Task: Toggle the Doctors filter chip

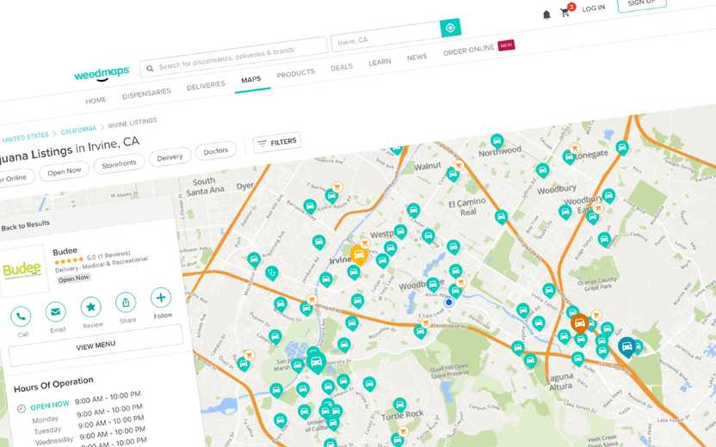Action: pos(215,151)
